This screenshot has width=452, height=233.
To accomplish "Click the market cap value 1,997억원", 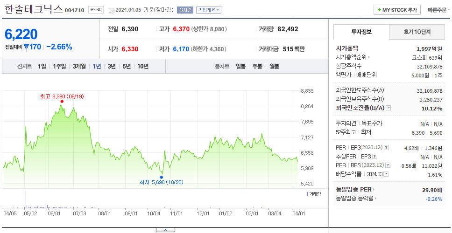I will (x=430, y=48).
